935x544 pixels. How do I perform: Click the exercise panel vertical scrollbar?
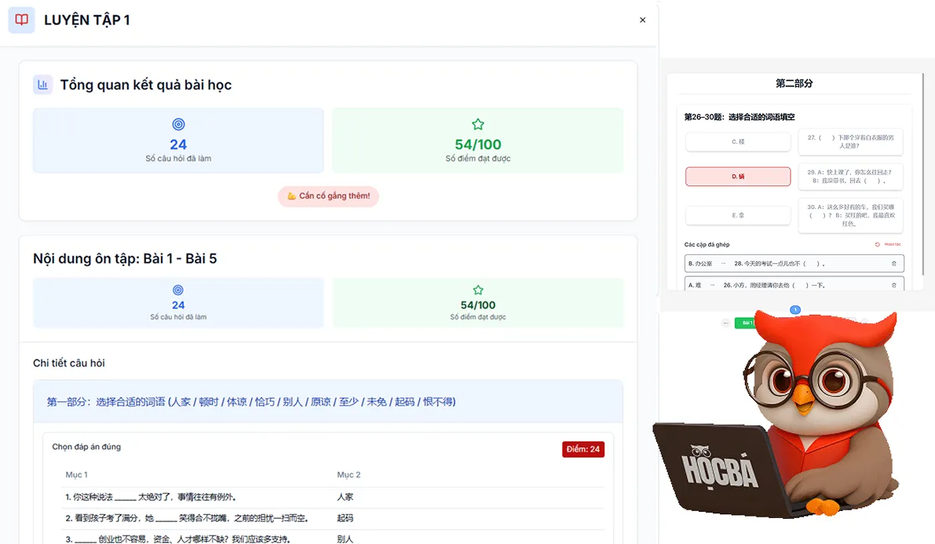click(922, 173)
